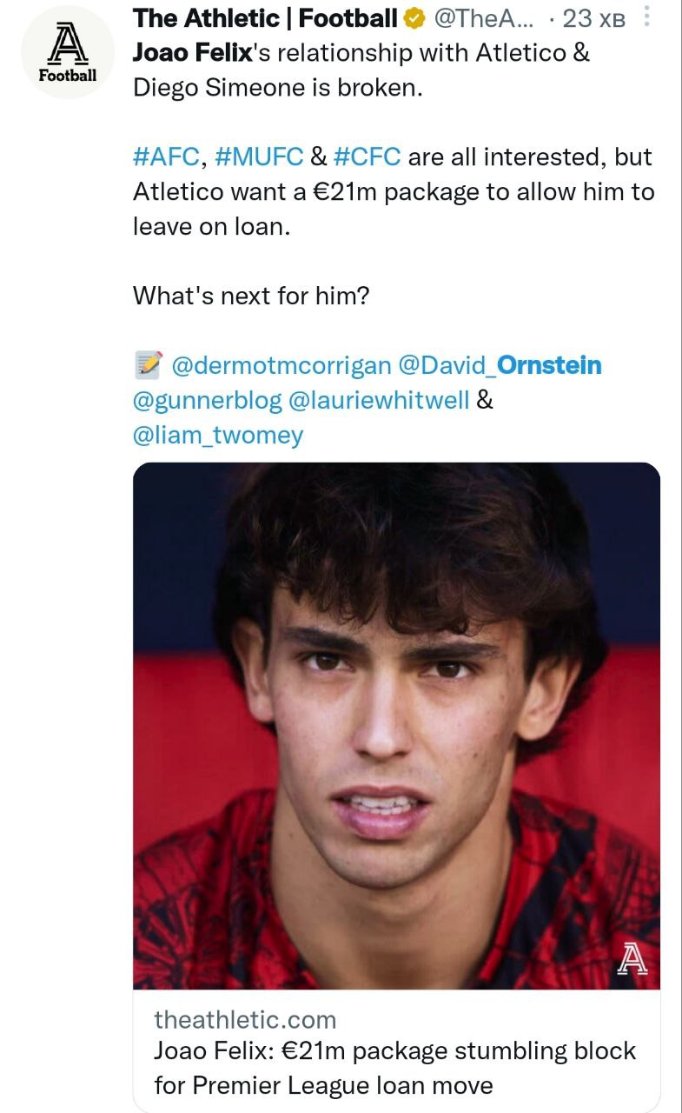
Task: Open the three-dot tweet options menu
Action: [644, 17]
